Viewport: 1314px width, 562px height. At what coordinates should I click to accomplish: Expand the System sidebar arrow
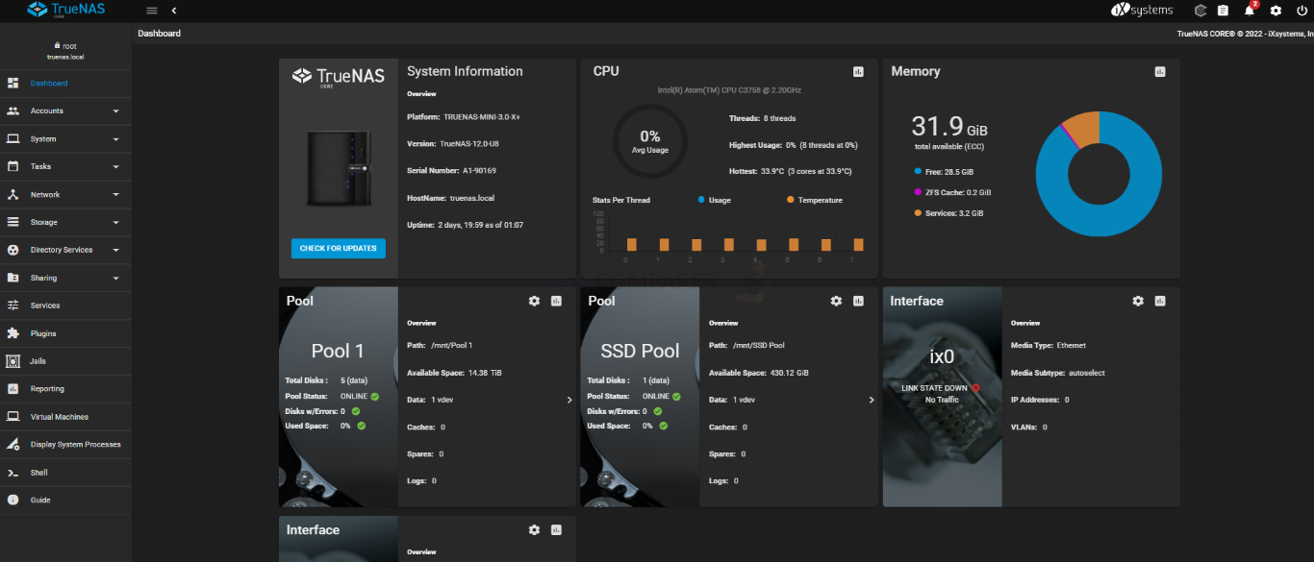coord(115,139)
